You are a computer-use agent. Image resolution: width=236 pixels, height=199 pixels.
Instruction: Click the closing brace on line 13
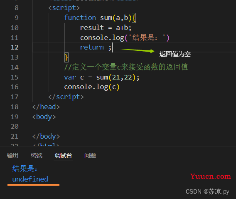pos(66,57)
